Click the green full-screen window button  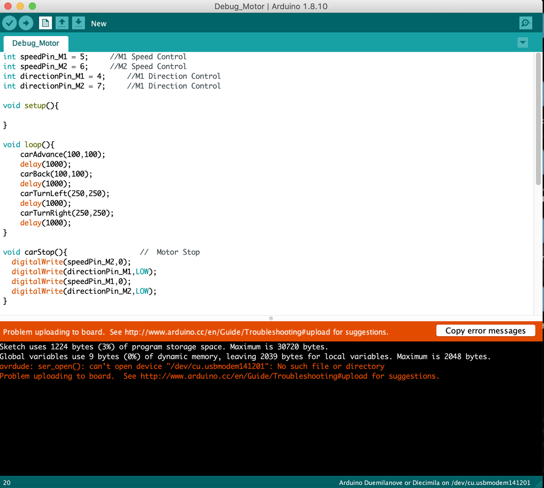(x=32, y=6)
